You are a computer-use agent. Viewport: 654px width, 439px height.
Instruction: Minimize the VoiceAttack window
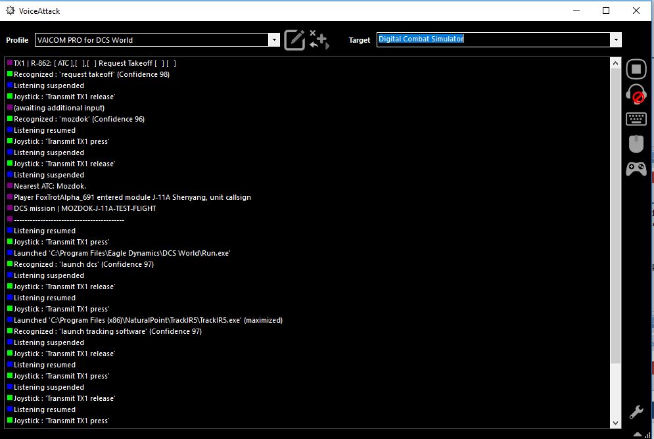pyautogui.click(x=577, y=11)
